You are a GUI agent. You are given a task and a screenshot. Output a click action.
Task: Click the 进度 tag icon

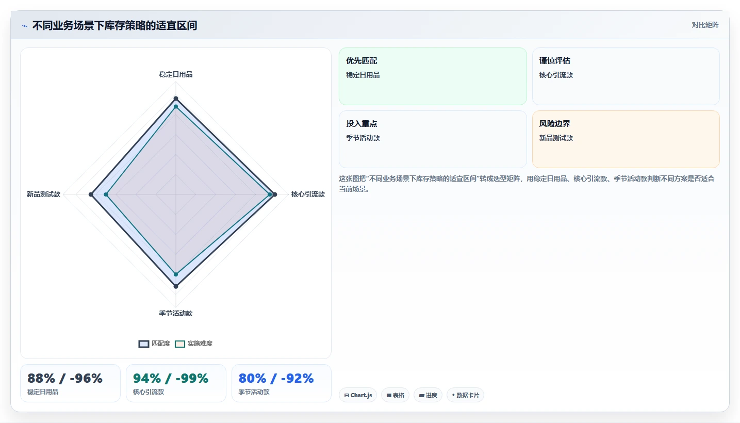pyautogui.click(x=421, y=396)
